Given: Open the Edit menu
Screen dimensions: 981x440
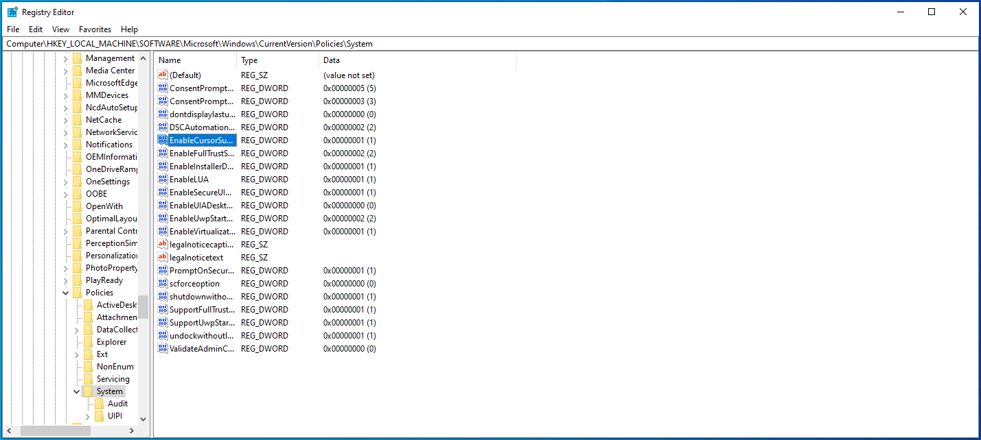Looking at the screenshot, I should pyautogui.click(x=36, y=29).
